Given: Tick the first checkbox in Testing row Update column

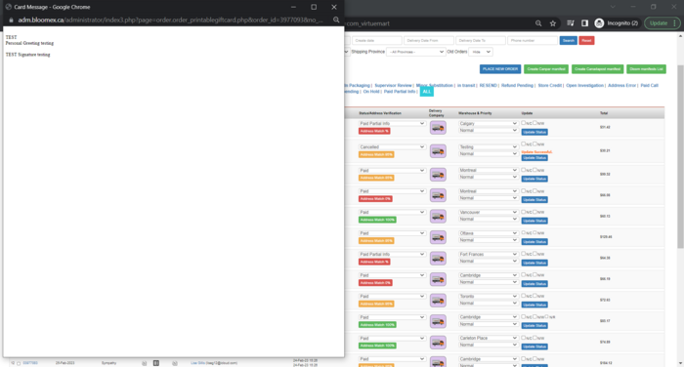Looking at the screenshot, I should (524, 143).
